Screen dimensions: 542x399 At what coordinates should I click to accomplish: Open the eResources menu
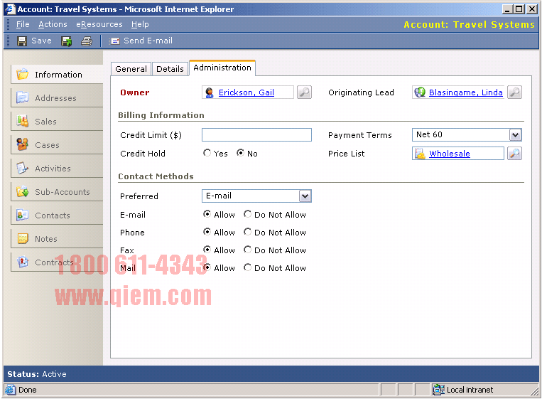(x=99, y=24)
